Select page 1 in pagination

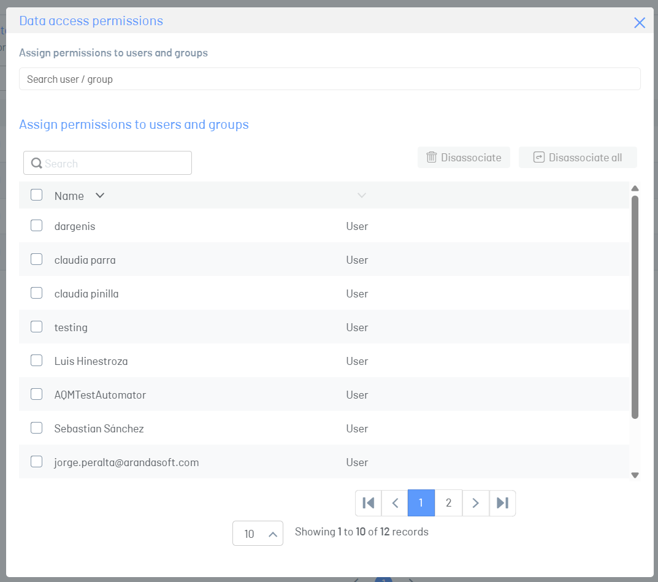(x=421, y=503)
